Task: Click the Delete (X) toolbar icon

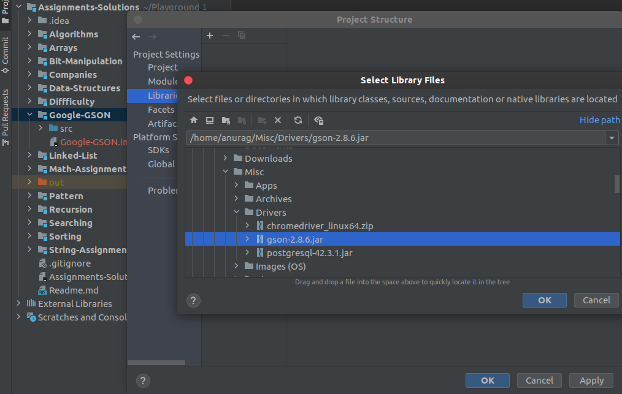Action: point(278,121)
